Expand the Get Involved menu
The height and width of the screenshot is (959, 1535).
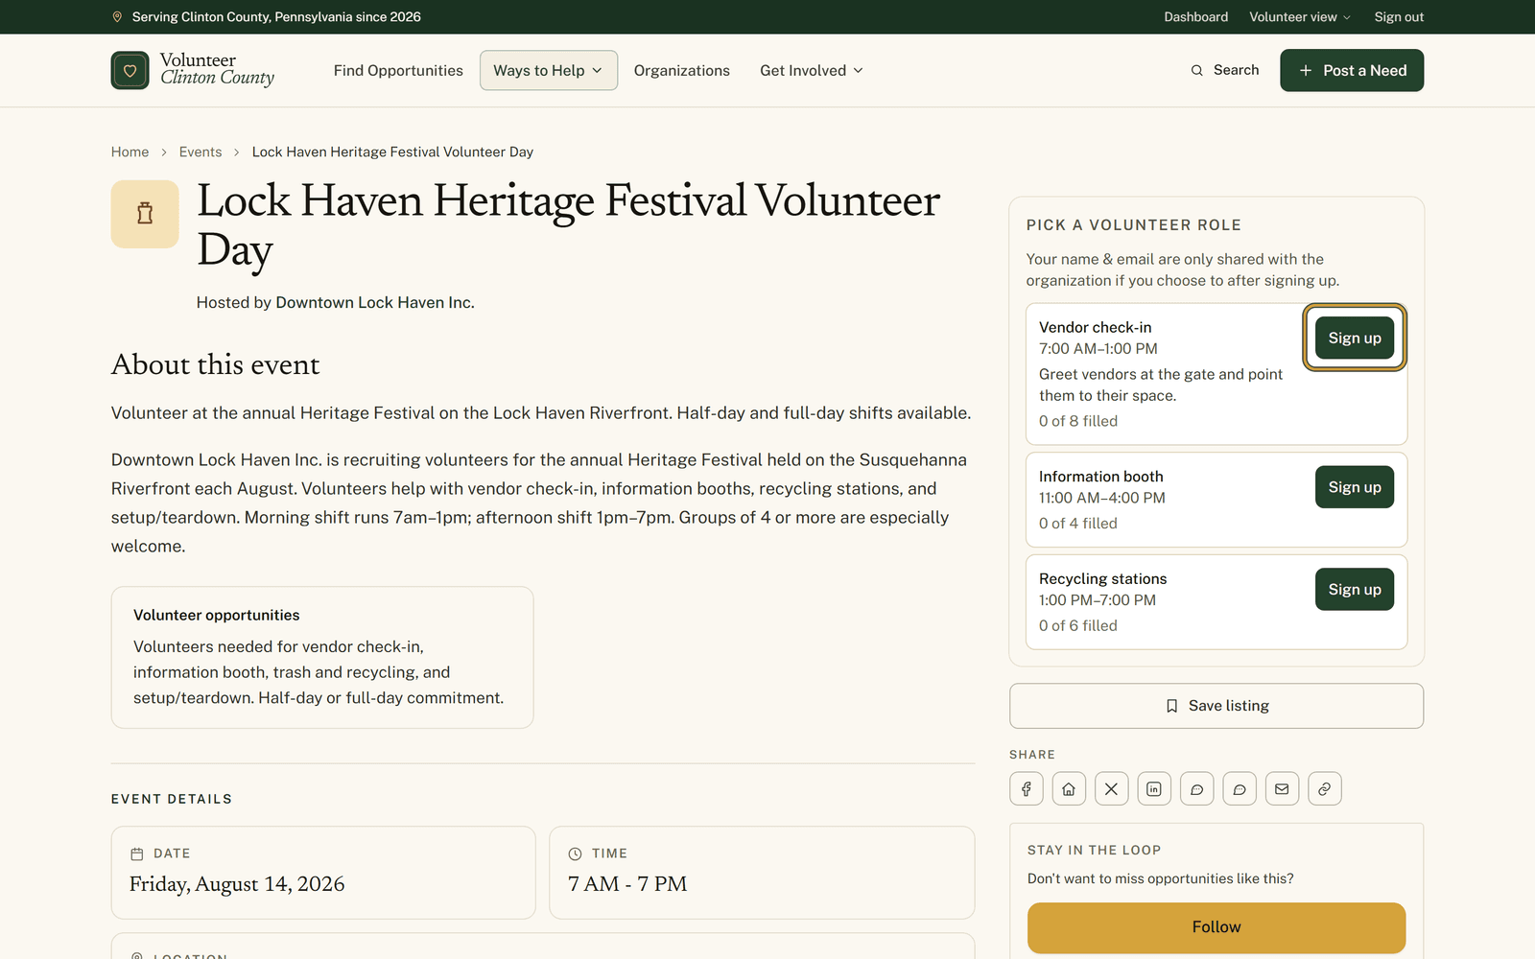(x=812, y=70)
